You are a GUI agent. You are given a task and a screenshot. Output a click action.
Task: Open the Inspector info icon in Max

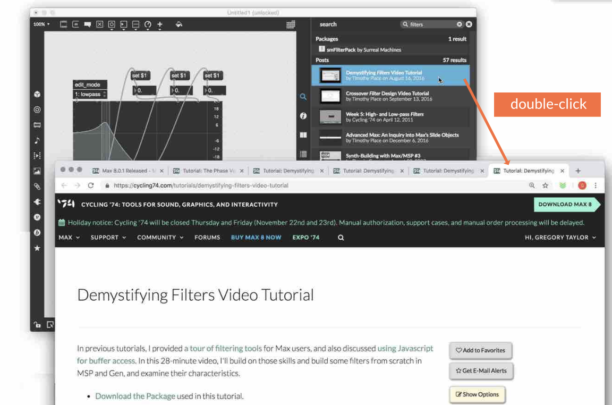pos(303,116)
